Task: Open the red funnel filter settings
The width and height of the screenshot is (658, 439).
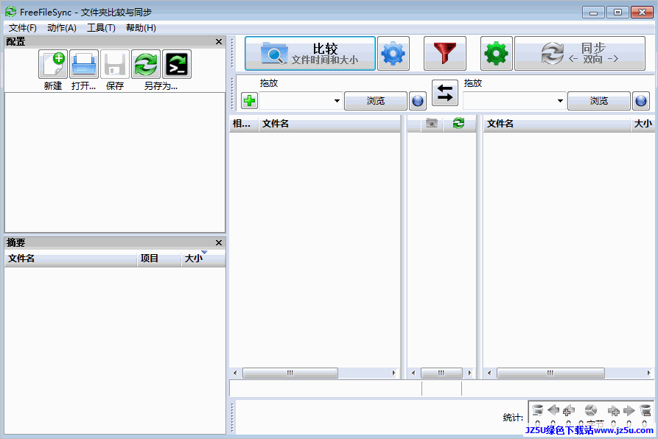Action: (444, 54)
